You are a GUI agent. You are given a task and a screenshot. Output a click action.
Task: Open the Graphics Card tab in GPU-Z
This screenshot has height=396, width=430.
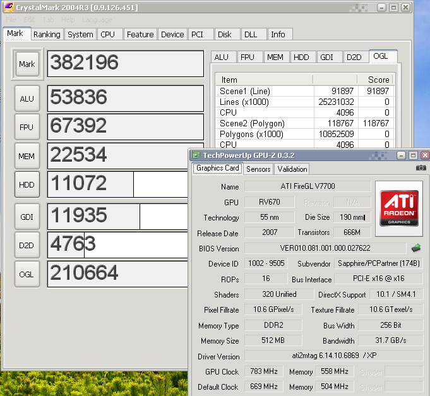[217, 168]
